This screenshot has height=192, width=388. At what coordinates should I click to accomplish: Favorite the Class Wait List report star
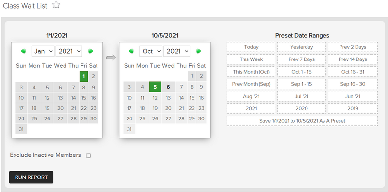click(56, 5)
